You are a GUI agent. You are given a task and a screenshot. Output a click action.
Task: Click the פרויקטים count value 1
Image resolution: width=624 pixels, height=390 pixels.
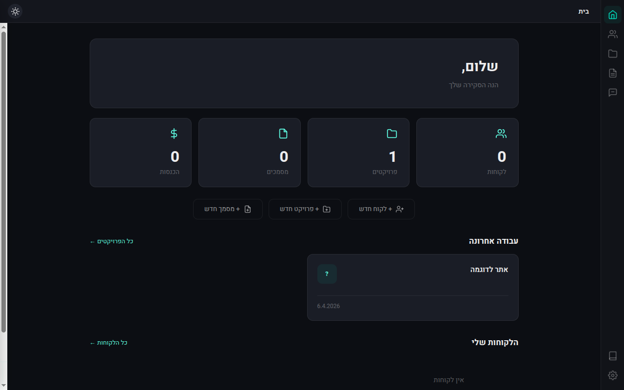[392, 156]
